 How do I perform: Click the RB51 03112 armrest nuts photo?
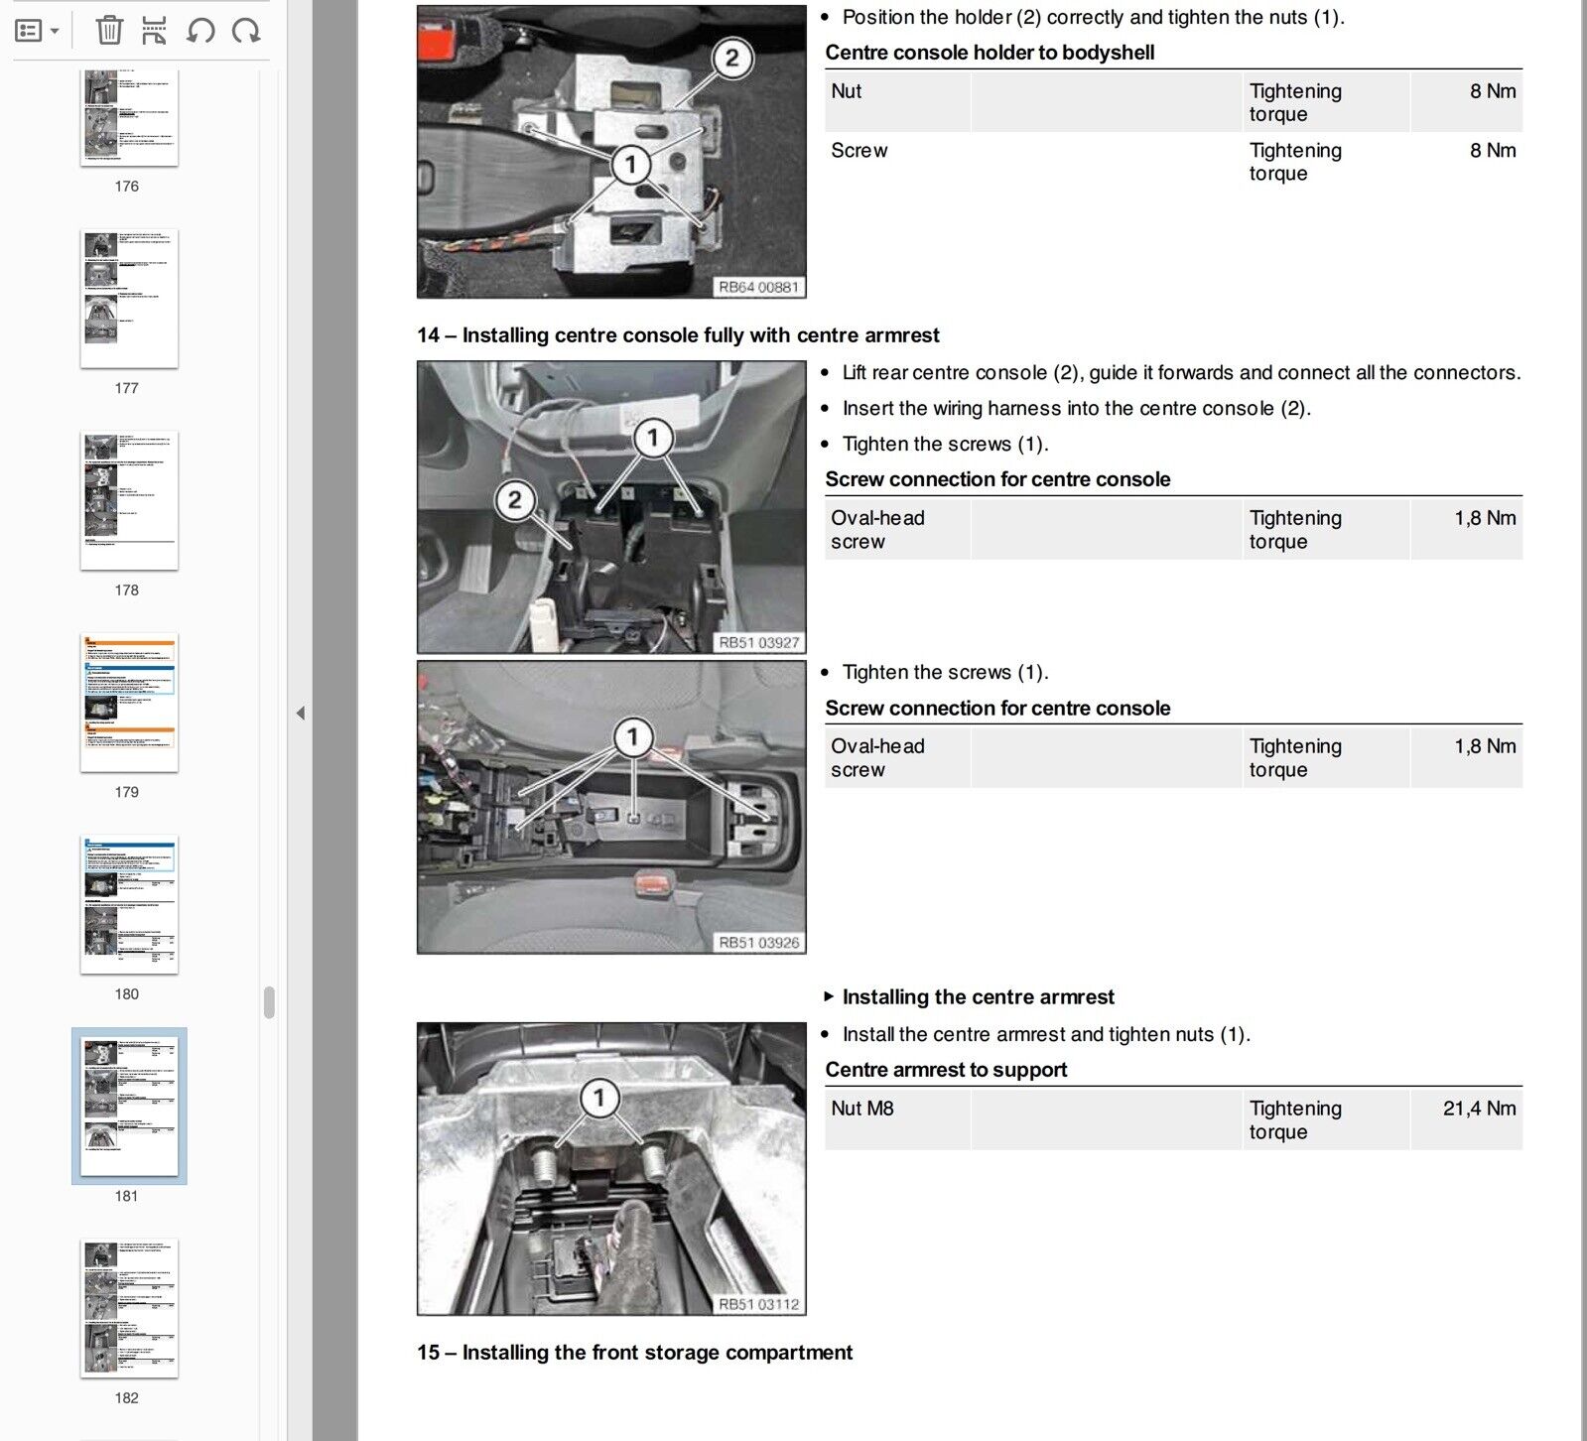(611, 1168)
